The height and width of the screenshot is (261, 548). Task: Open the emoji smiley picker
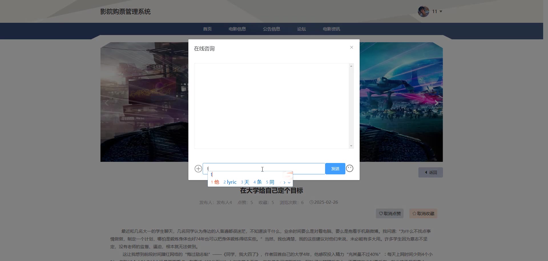(350, 168)
